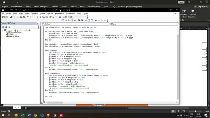Screen dimensions: 210x118
Task: Click the Break pause icon
Action: tap(37, 17)
